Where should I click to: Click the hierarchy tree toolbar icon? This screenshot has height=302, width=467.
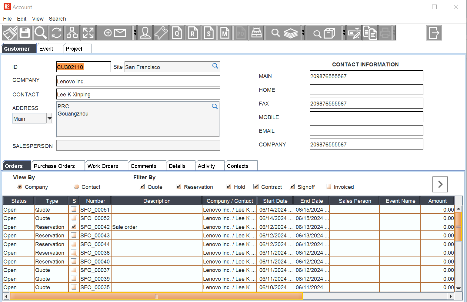coord(72,33)
